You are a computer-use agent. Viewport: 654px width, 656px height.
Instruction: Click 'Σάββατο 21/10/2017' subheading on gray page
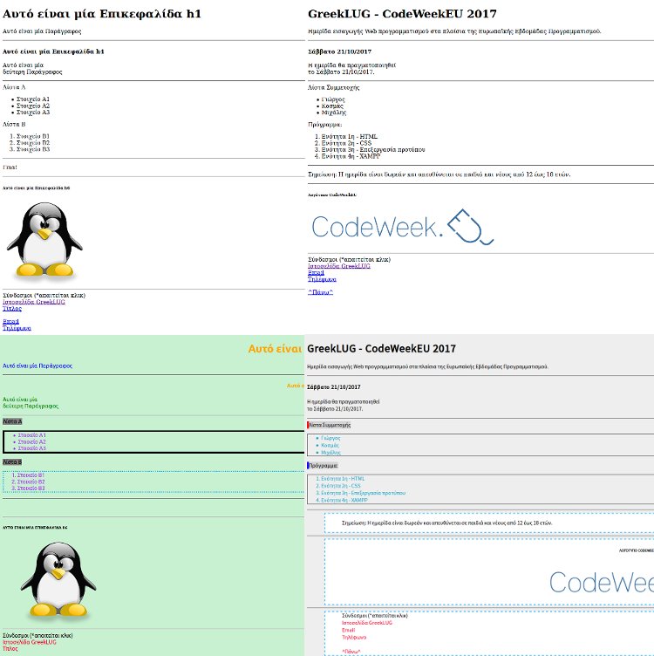coord(334,387)
